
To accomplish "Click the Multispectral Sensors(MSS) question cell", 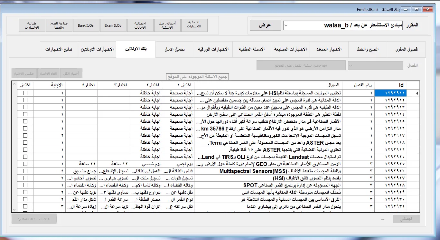I will pyautogui.click(x=268, y=171).
